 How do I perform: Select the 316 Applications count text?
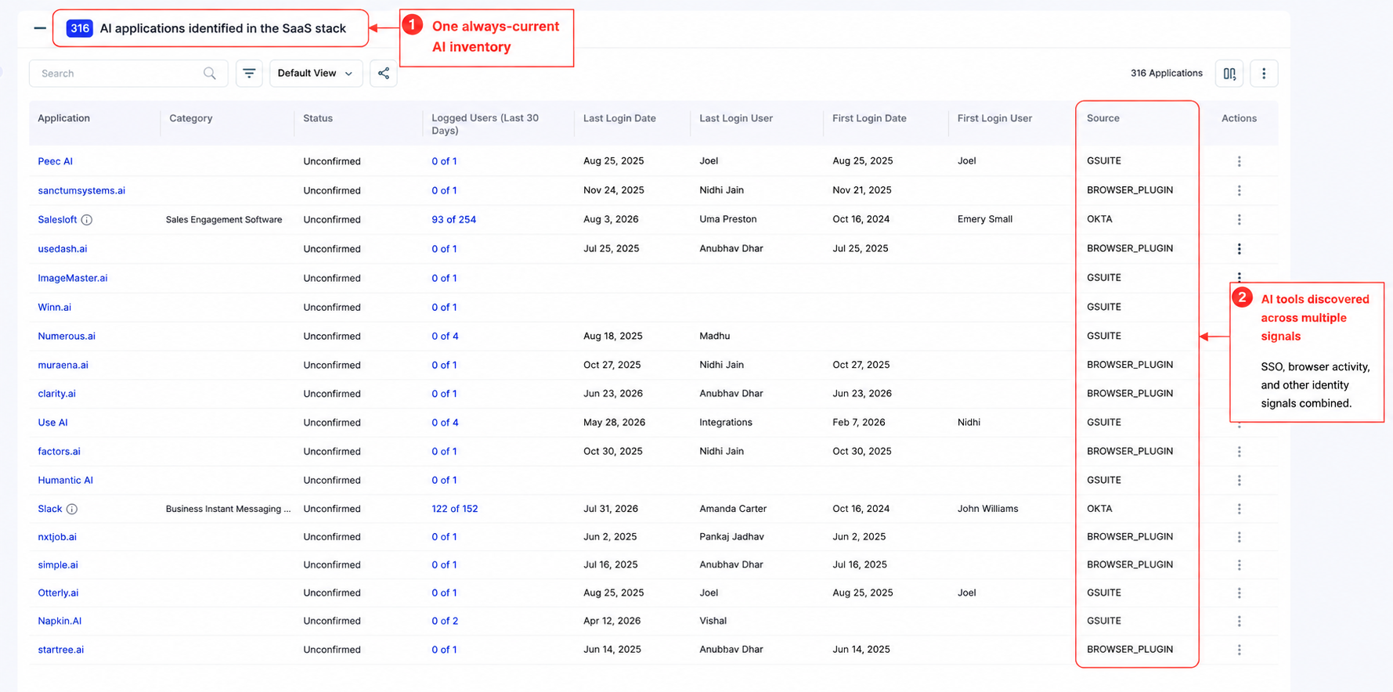click(x=1167, y=74)
